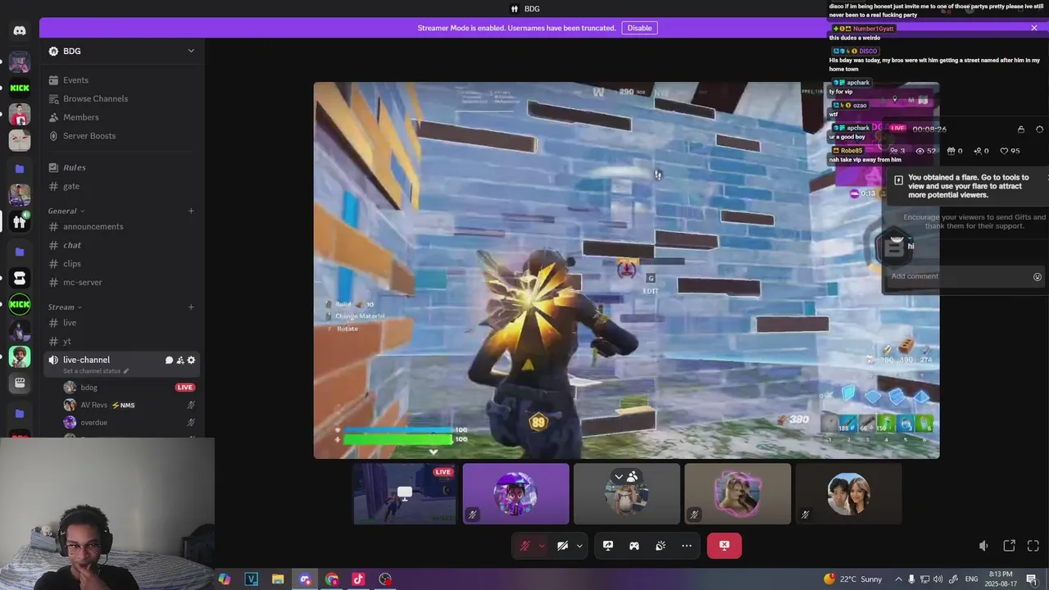Open TikTok app from the taskbar
The width and height of the screenshot is (1049, 590).
pos(358,579)
